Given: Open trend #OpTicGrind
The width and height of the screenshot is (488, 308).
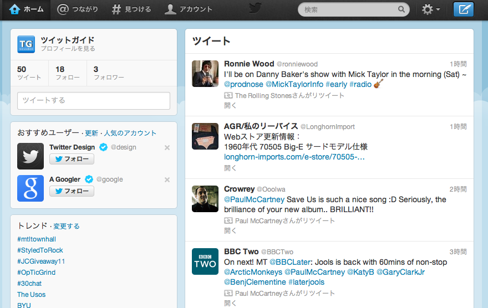Looking at the screenshot, I should [x=37, y=272].
